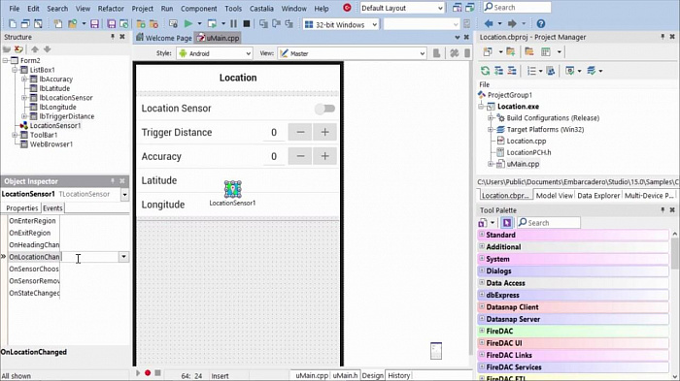The height and width of the screenshot is (381, 680).
Task: Open the 32-bit Windows platform dropdown
Action: tap(341, 24)
